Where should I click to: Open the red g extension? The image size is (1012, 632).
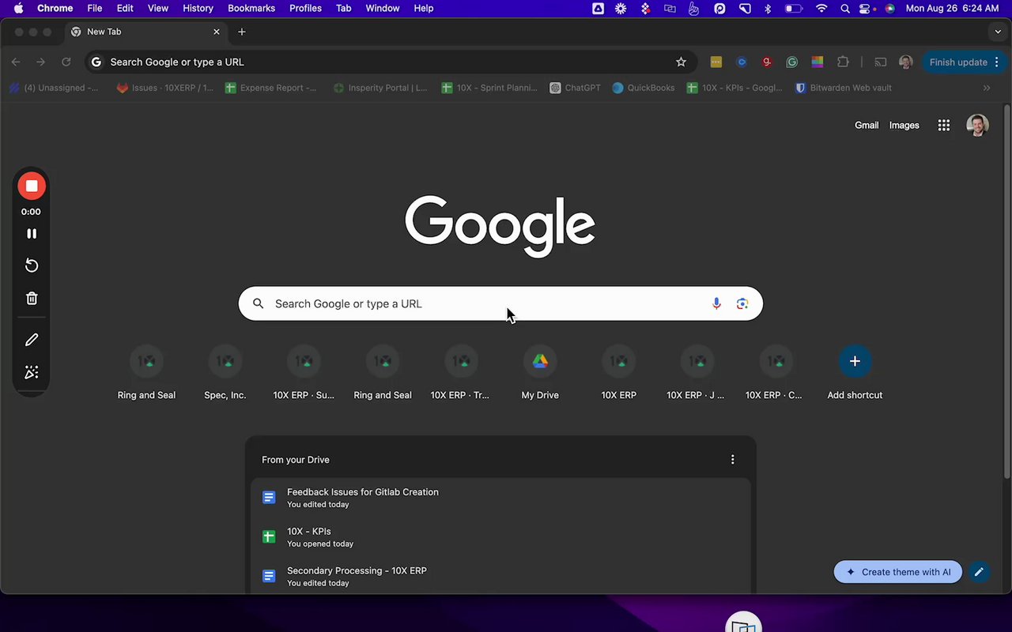pos(767,62)
